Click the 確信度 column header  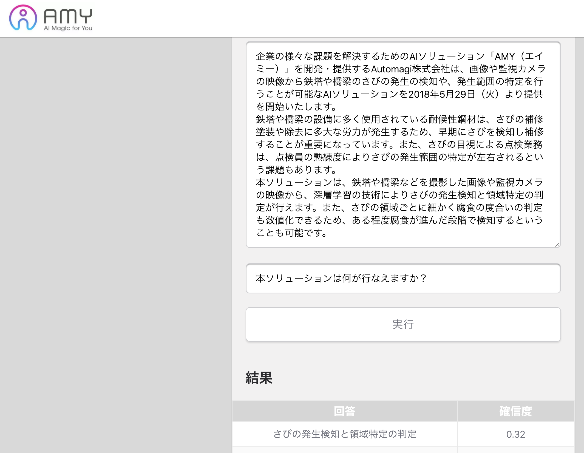click(515, 411)
